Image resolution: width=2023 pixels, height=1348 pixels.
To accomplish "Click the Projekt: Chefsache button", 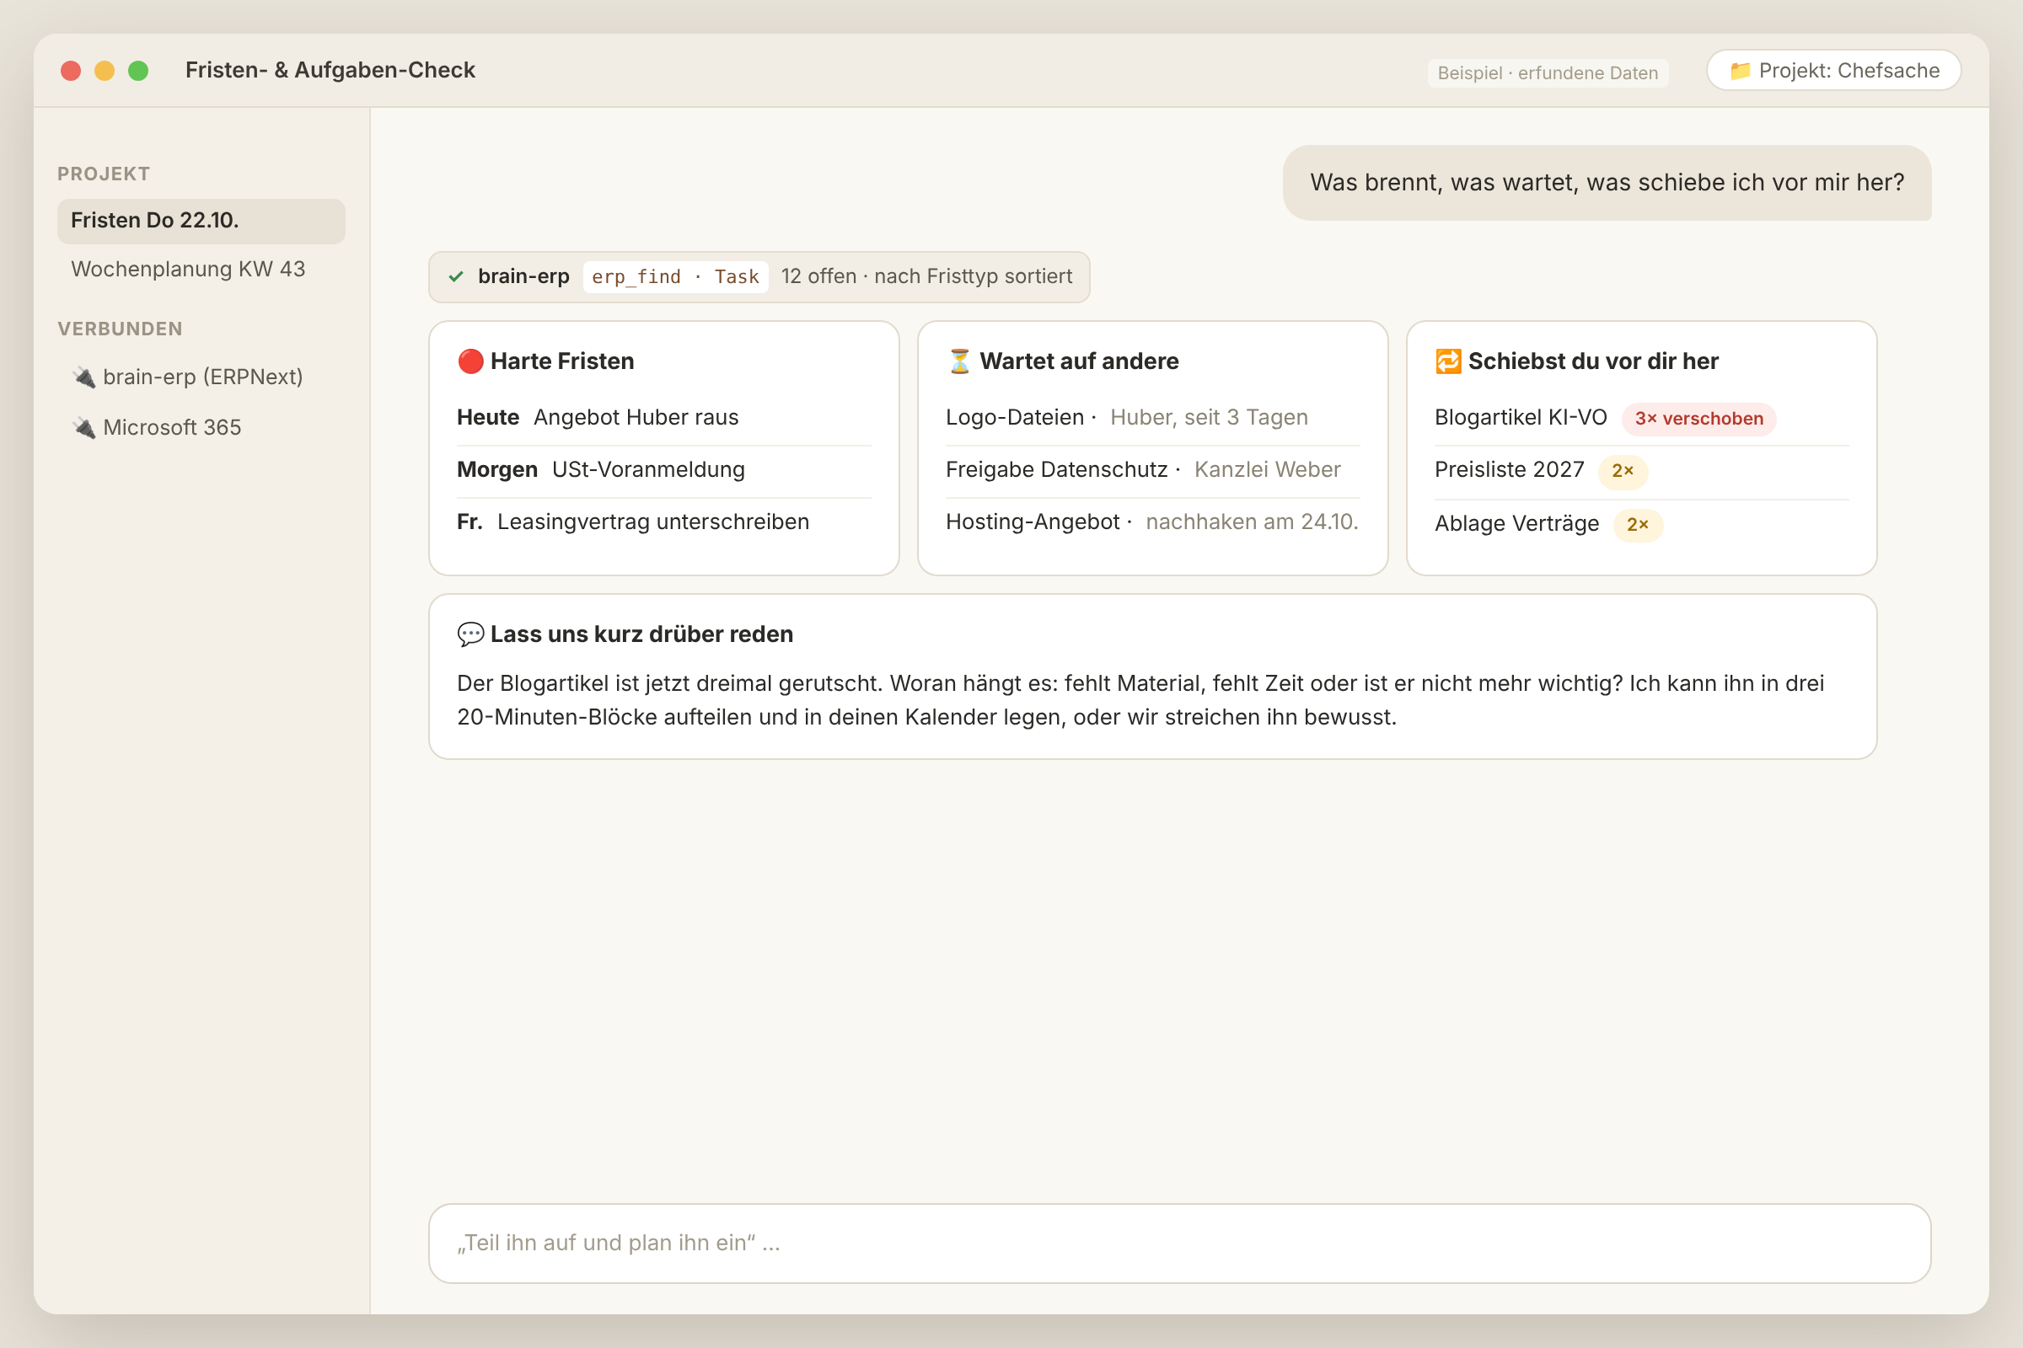I will 1833,71.
